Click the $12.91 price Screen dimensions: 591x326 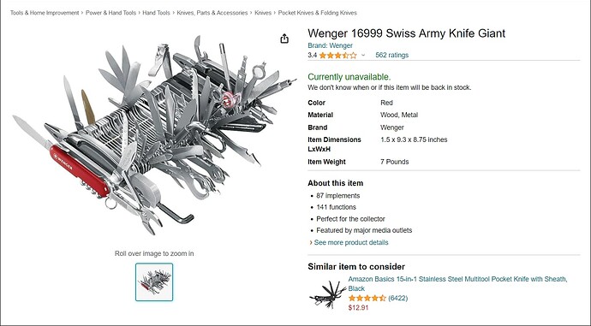click(358, 307)
